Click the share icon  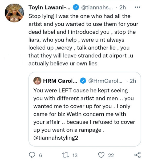click(137, 155)
